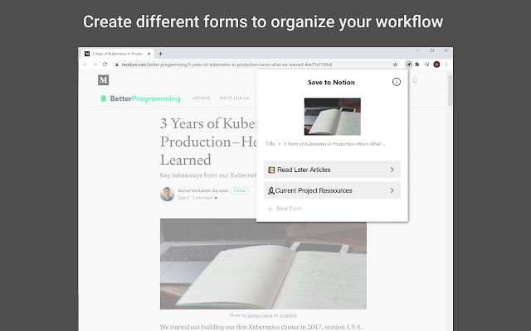Click the notifications bell icon
The image size is (531, 331).
coord(415,80)
